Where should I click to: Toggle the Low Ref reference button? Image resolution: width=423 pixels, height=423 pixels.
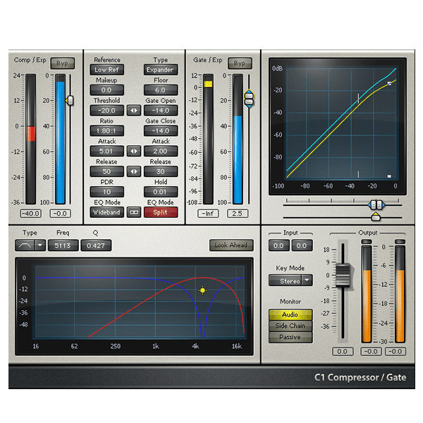(107, 70)
